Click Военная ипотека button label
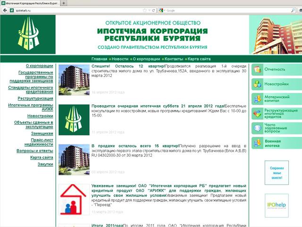The width and height of the screenshot is (302, 227). [273, 143]
